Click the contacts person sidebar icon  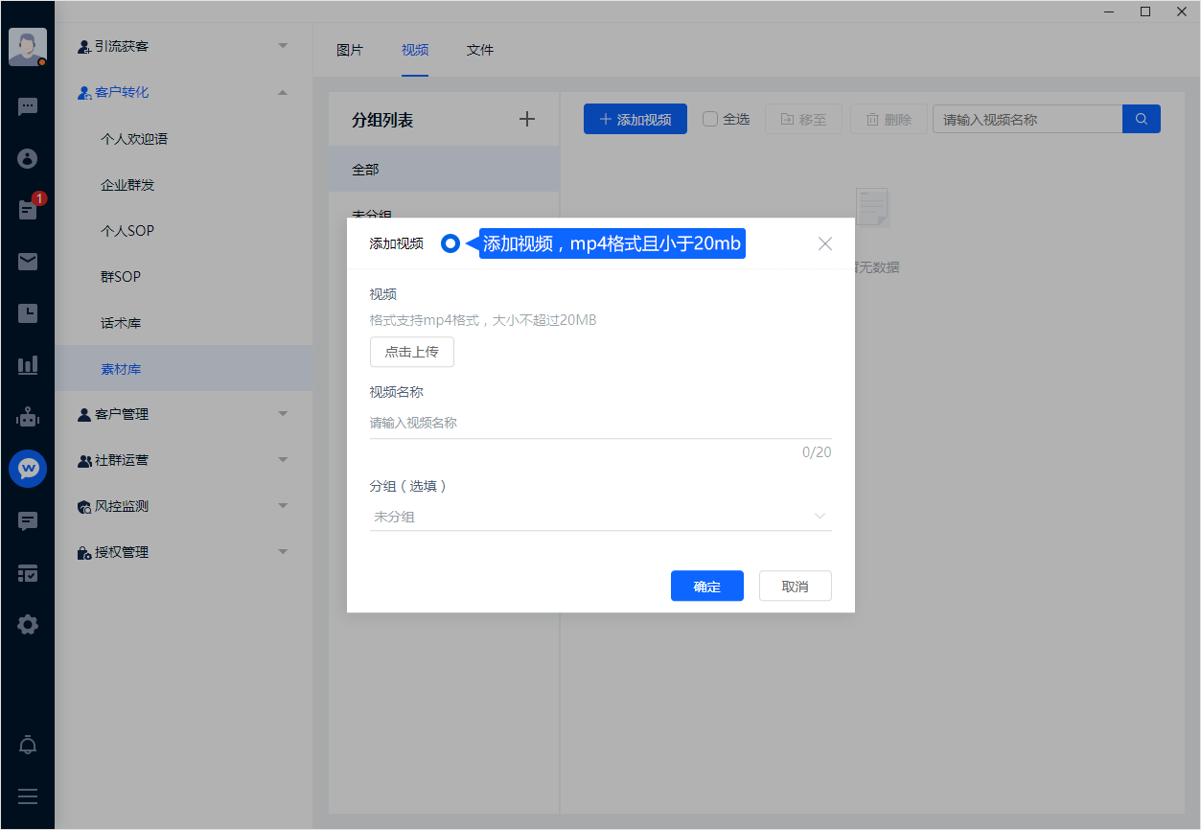tap(28, 159)
